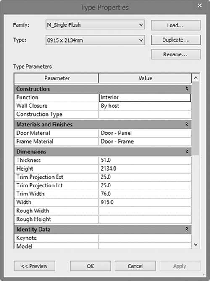Select the Trim Projection Ext label

tap(39, 177)
